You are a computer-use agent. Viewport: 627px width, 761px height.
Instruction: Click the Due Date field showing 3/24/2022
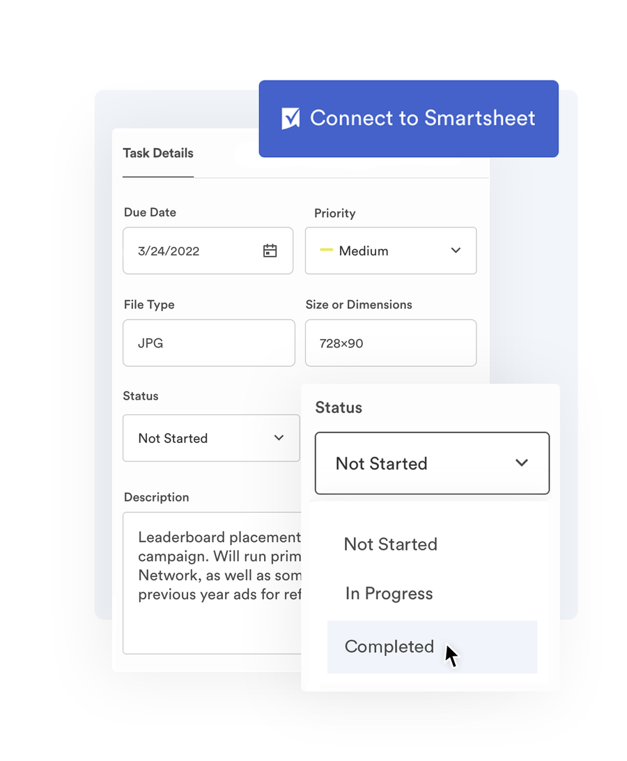[188, 251]
